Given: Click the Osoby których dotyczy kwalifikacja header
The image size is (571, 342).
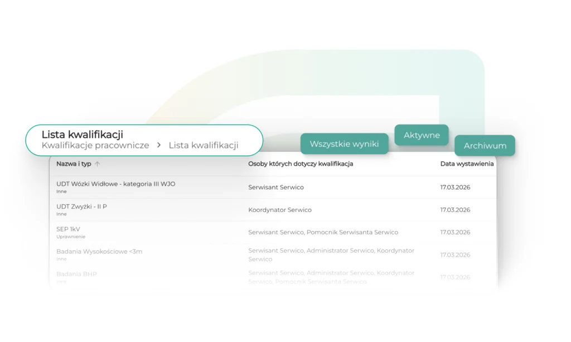Looking at the screenshot, I should pyautogui.click(x=301, y=164).
